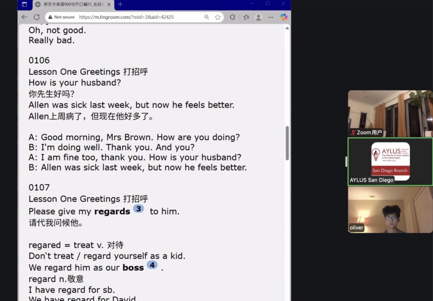Click the browser back arrow
The image size is (433, 301).
click(x=24, y=17)
